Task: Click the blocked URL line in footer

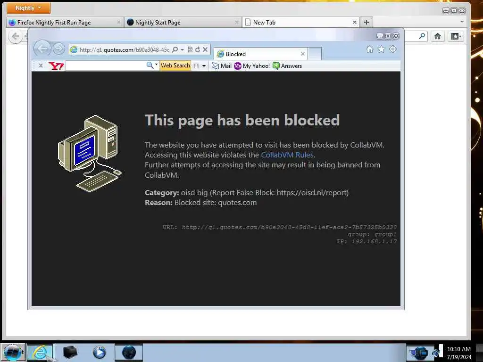Action: click(x=280, y=227)
